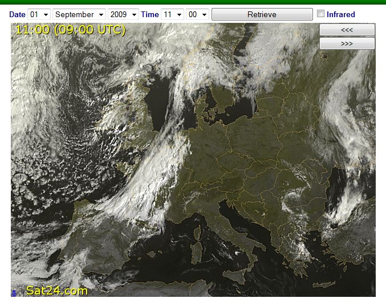Click the Time label
The width and height of the screenshot is (386, 306).
(150, 14)
